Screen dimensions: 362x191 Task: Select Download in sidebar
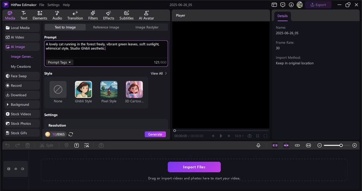[x=22, y=95]
